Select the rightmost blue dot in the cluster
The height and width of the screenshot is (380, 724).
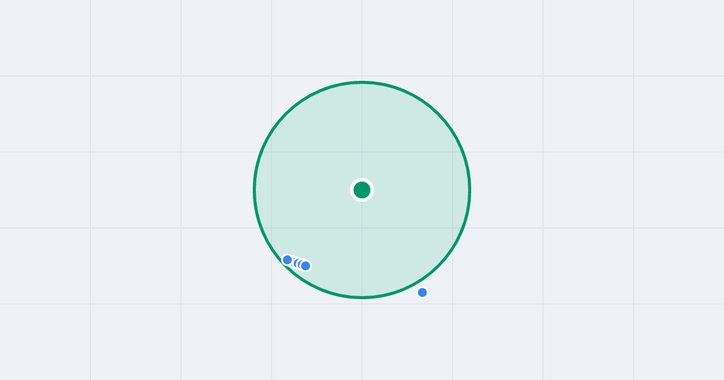306,265
